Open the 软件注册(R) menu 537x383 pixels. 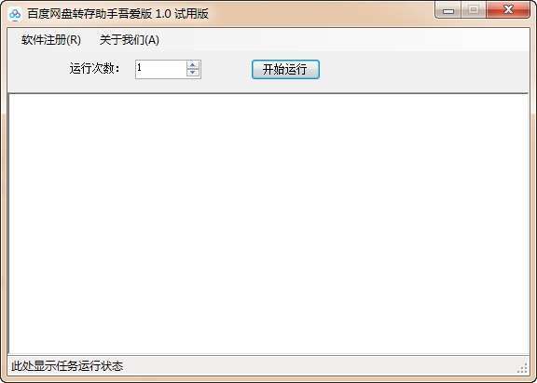click(x=51, y=40)
